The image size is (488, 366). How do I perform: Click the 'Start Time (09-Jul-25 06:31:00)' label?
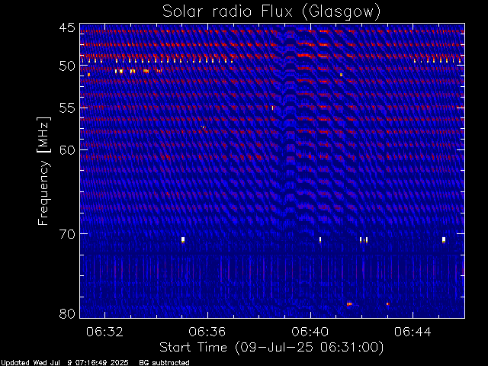click(x=271, y=348)
